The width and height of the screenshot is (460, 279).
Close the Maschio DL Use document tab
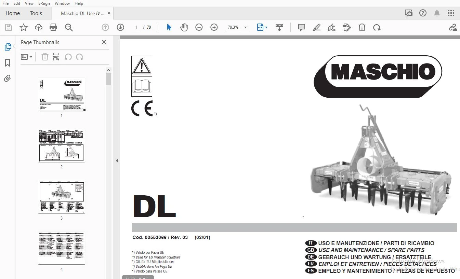click(x=109, y=13)
